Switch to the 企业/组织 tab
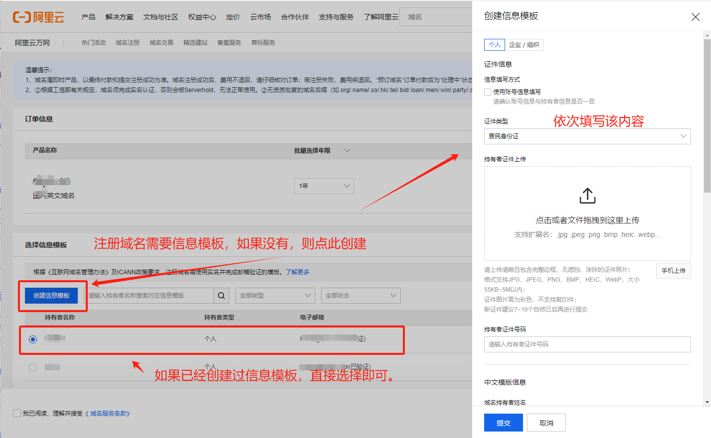This screenshot has height=438, width=711. 525,44
